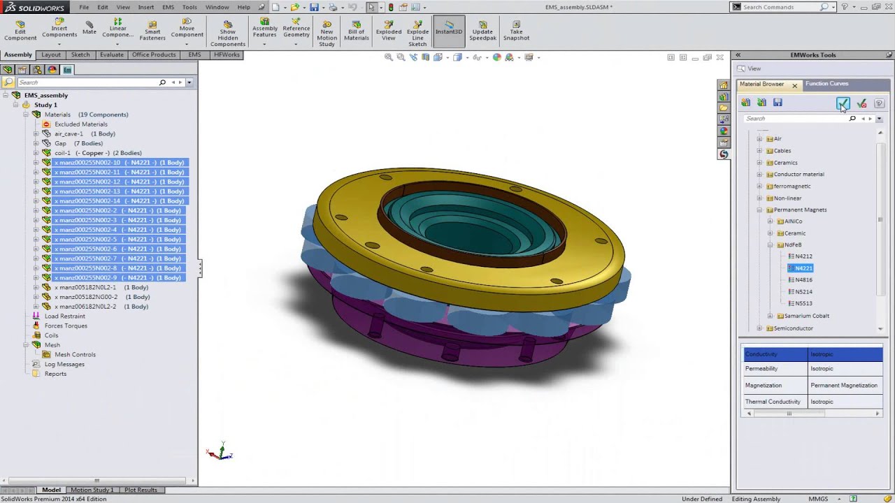Click the green apply checkmark in Material Browser
This screenshot has height=503, width=895.
tap(843, 103)
